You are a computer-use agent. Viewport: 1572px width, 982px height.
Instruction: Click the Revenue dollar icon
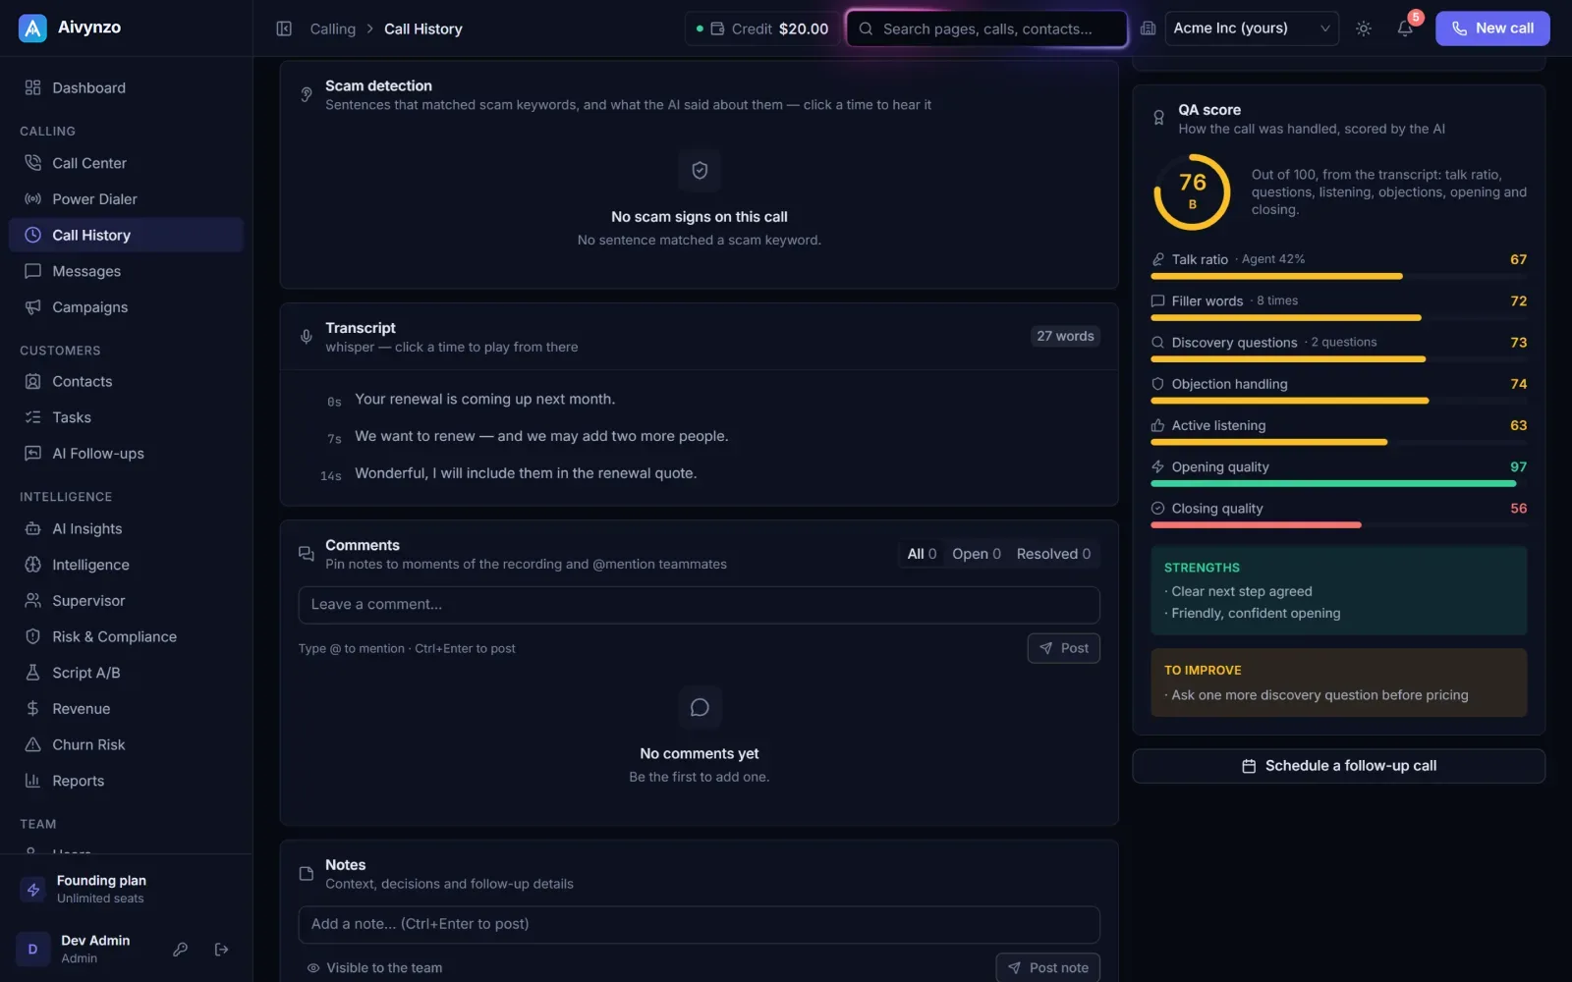click(32, 709)
